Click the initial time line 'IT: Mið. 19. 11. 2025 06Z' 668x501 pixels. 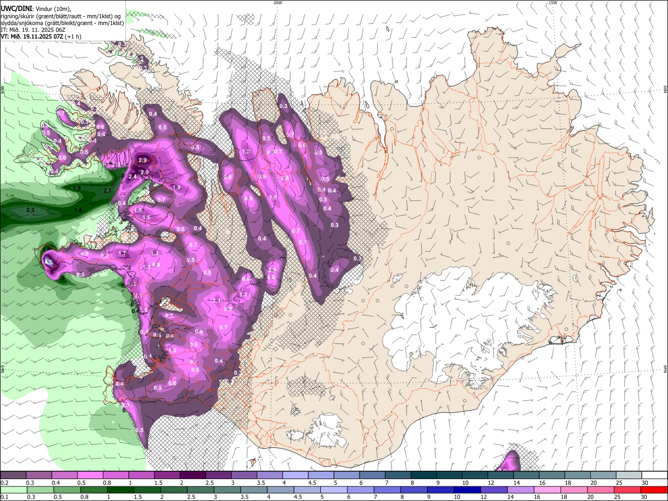pyautogui.click(x=33, y=30)
